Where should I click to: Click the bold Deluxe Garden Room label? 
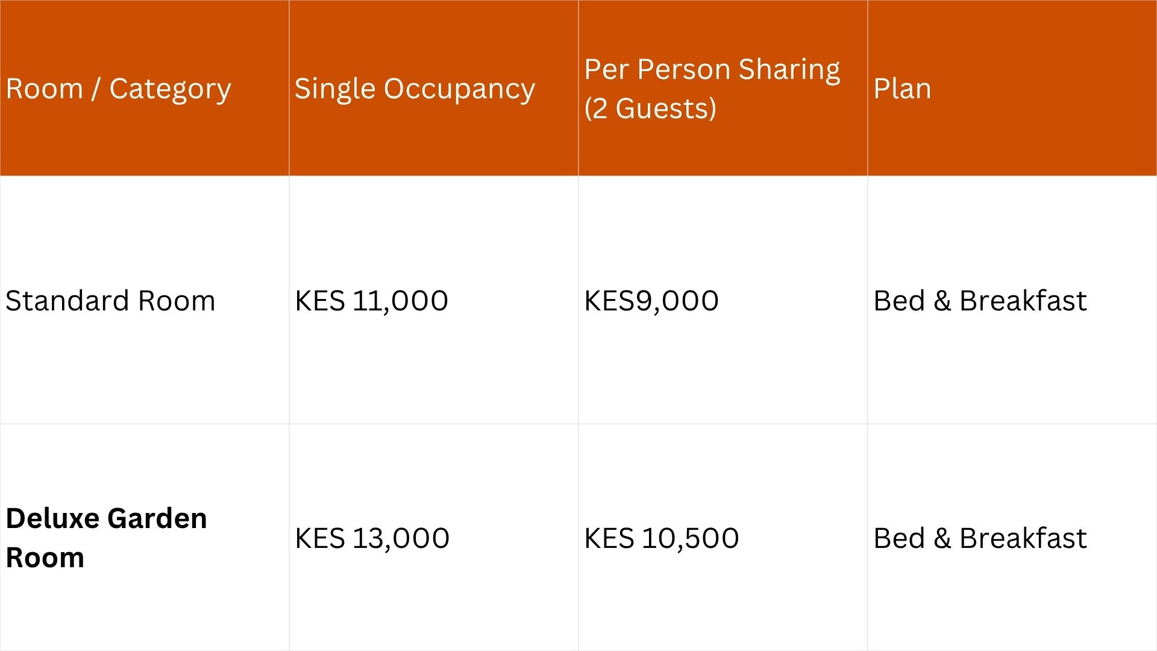click(x=106, y=538)
